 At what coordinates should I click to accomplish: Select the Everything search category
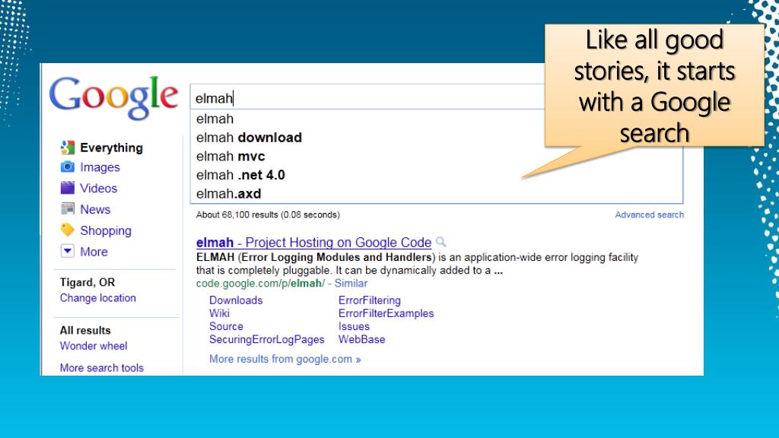tap(111, 148)
